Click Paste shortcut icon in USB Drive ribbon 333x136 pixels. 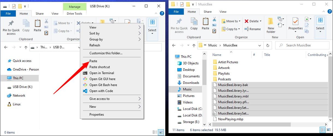[46, 33]
